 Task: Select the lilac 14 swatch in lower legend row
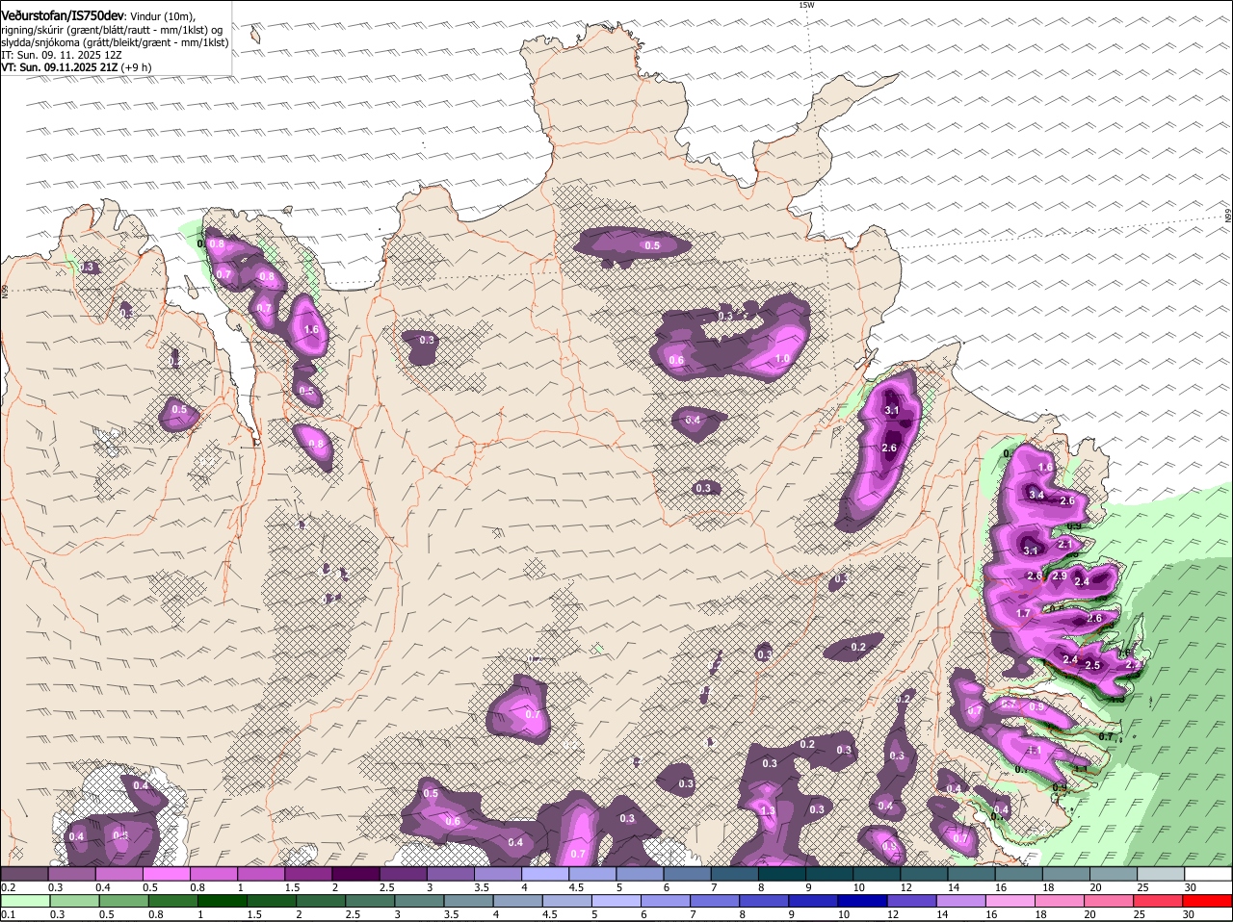point(961,901)
